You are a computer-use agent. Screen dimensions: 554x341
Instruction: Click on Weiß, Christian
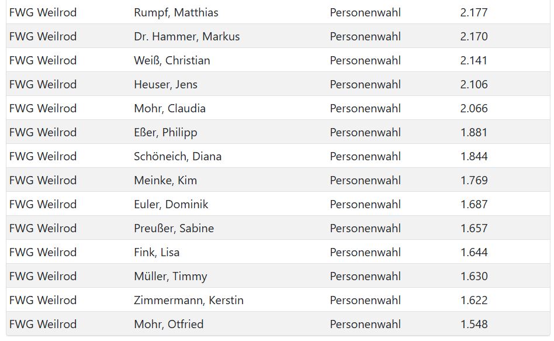(172, 60)
